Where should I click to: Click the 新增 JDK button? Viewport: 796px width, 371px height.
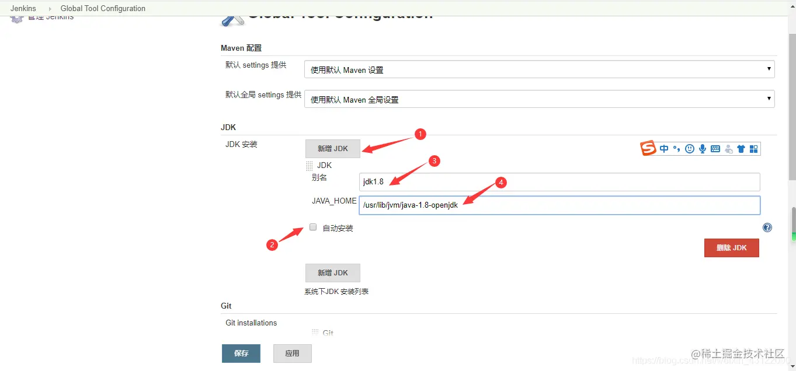tap(332, 149)
